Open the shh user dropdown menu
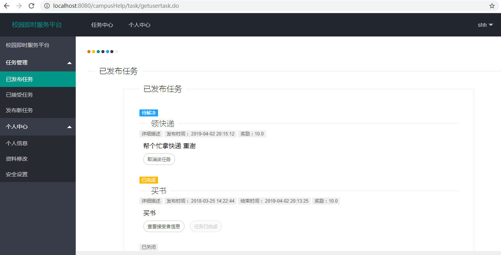 pos(485,25)
